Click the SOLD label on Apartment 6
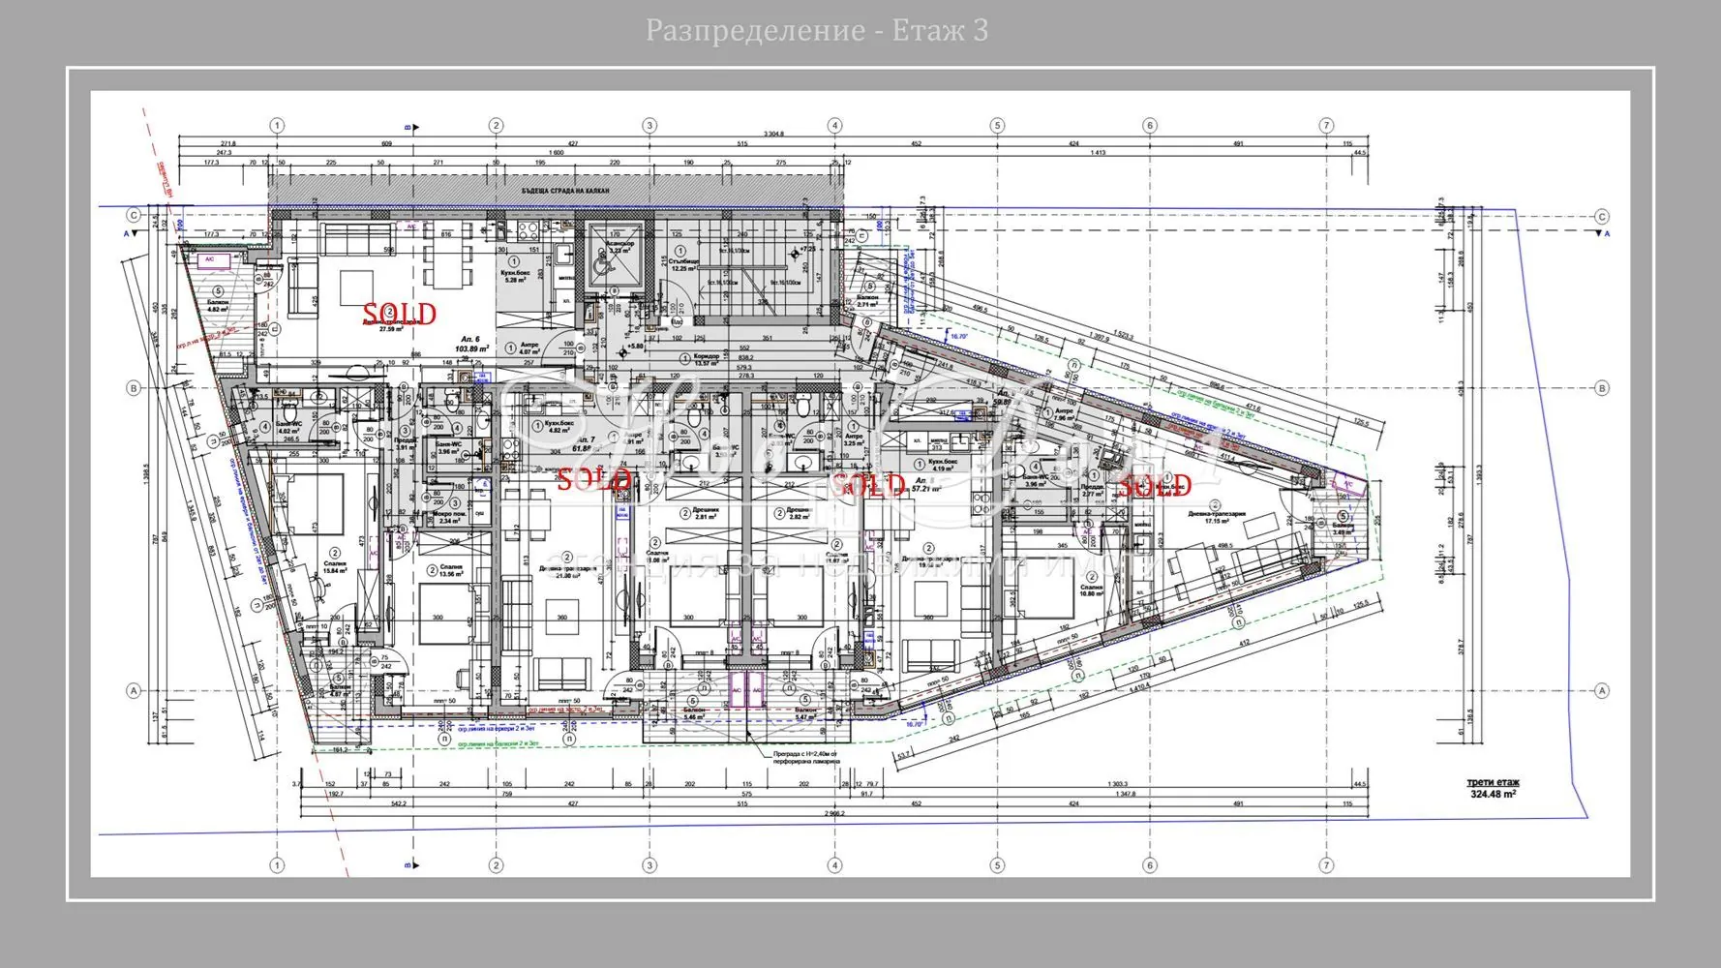 coord(399,314)
